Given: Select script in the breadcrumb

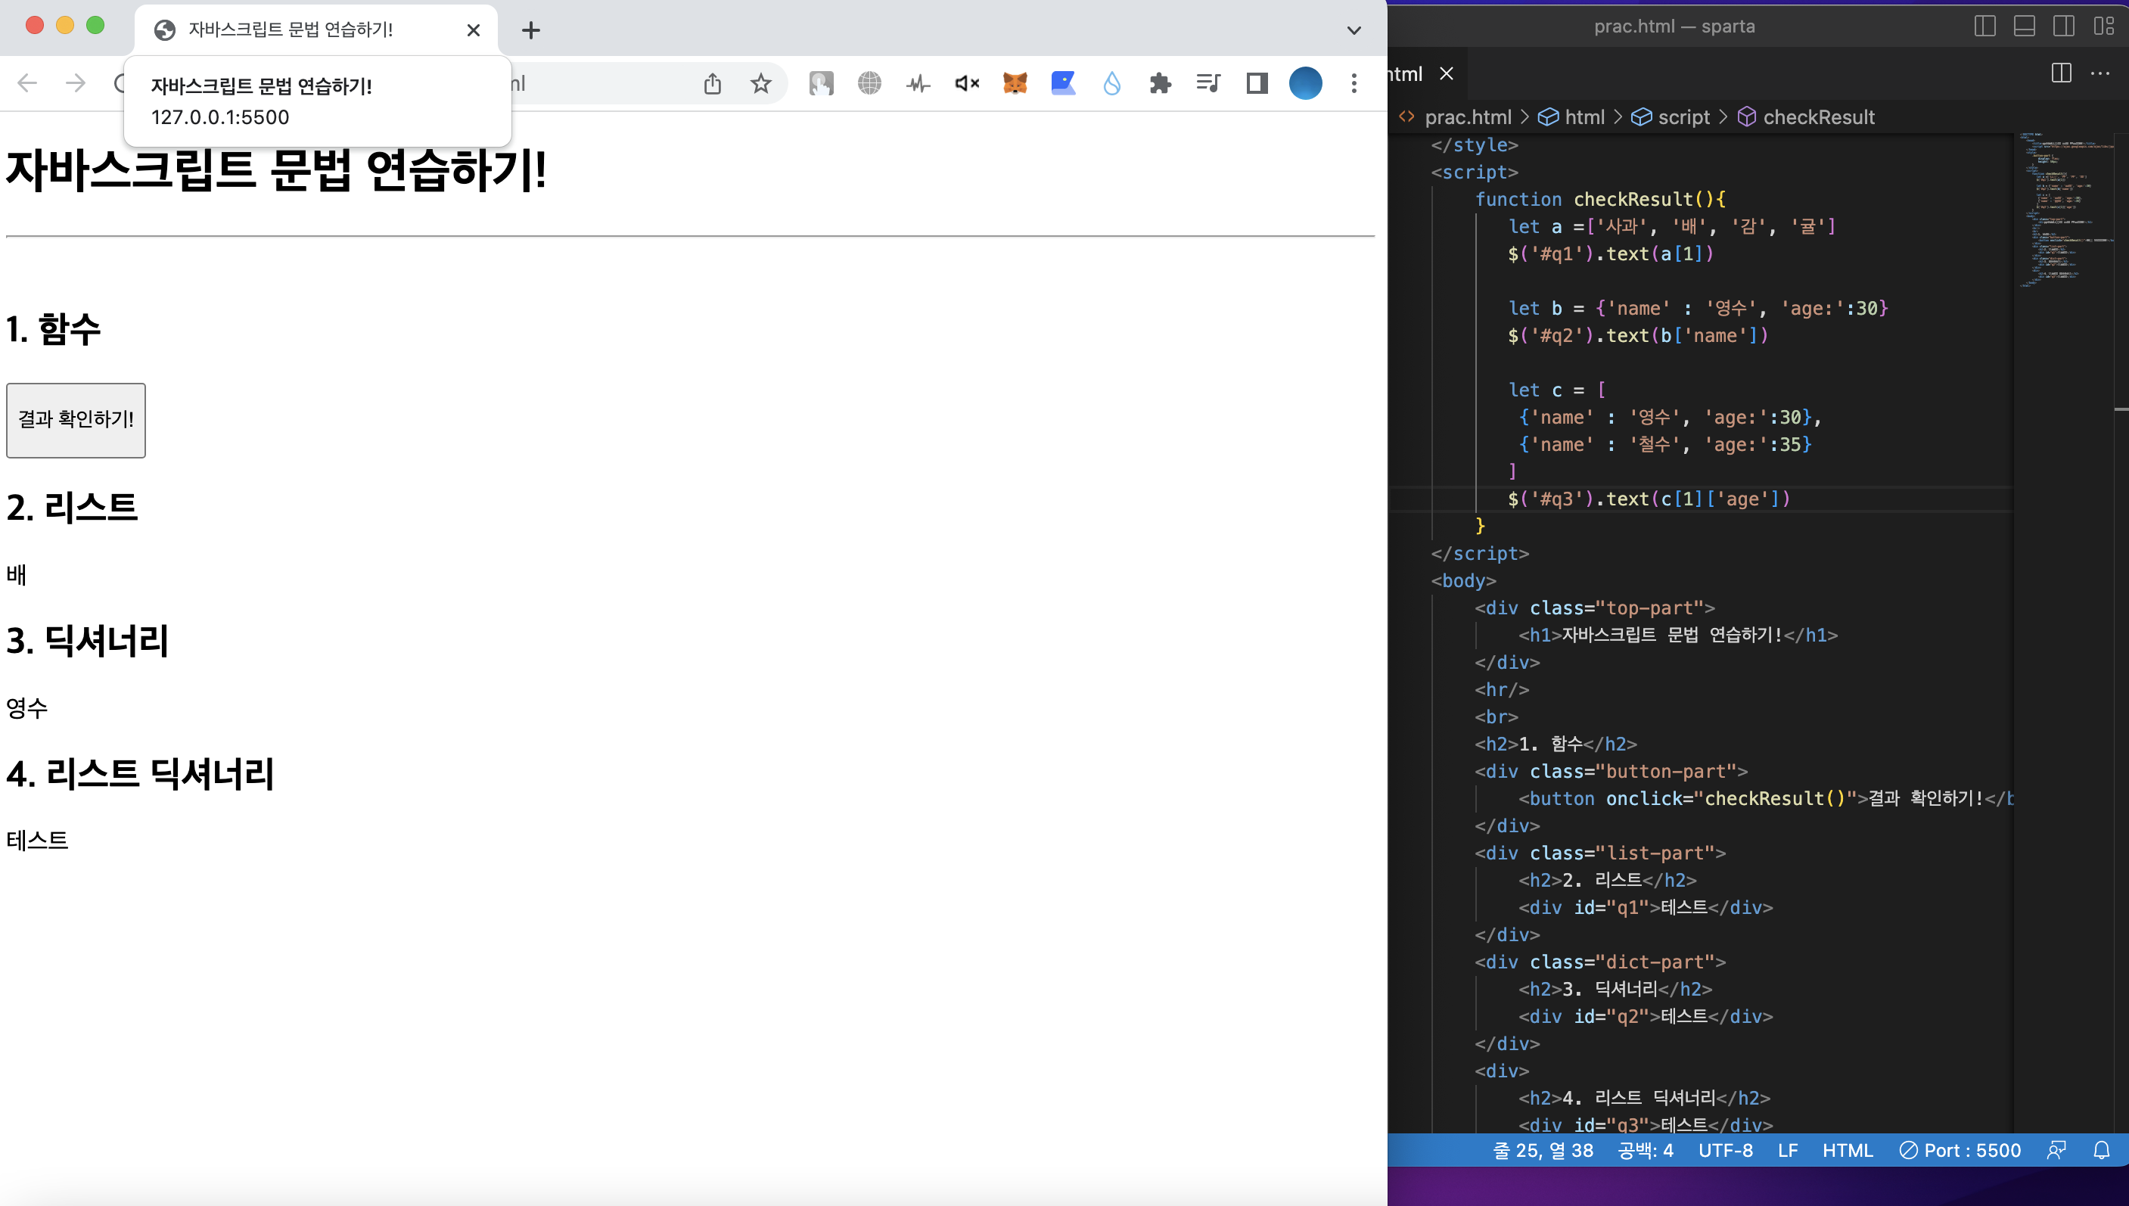Looking at the screenshot, I should click(x=1683, y=117).
